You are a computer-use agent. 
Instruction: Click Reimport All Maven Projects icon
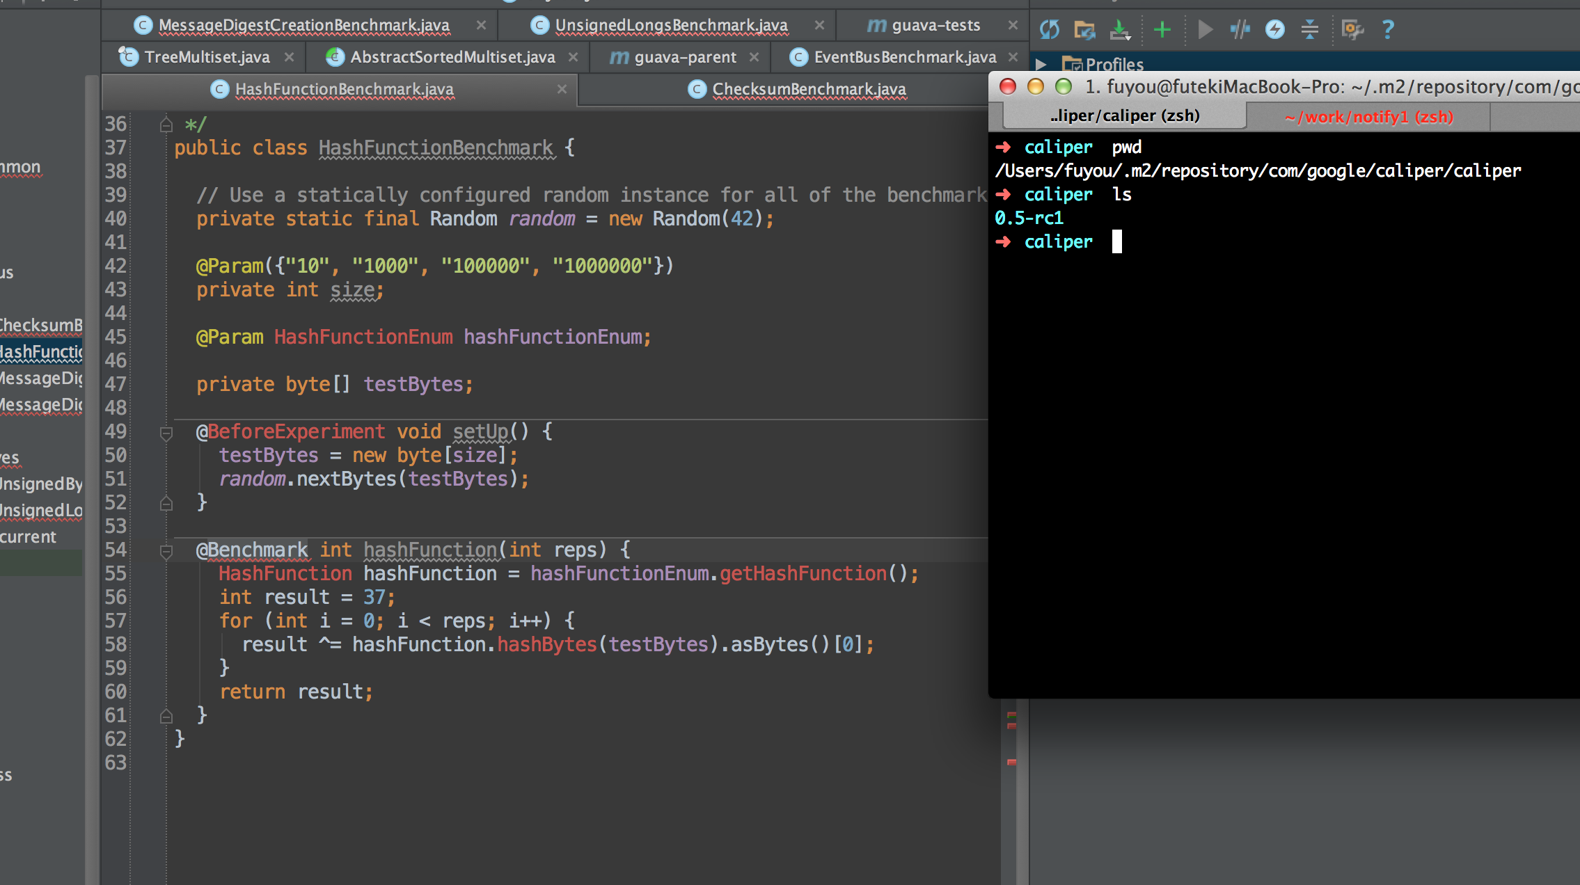pos(1050,29)
